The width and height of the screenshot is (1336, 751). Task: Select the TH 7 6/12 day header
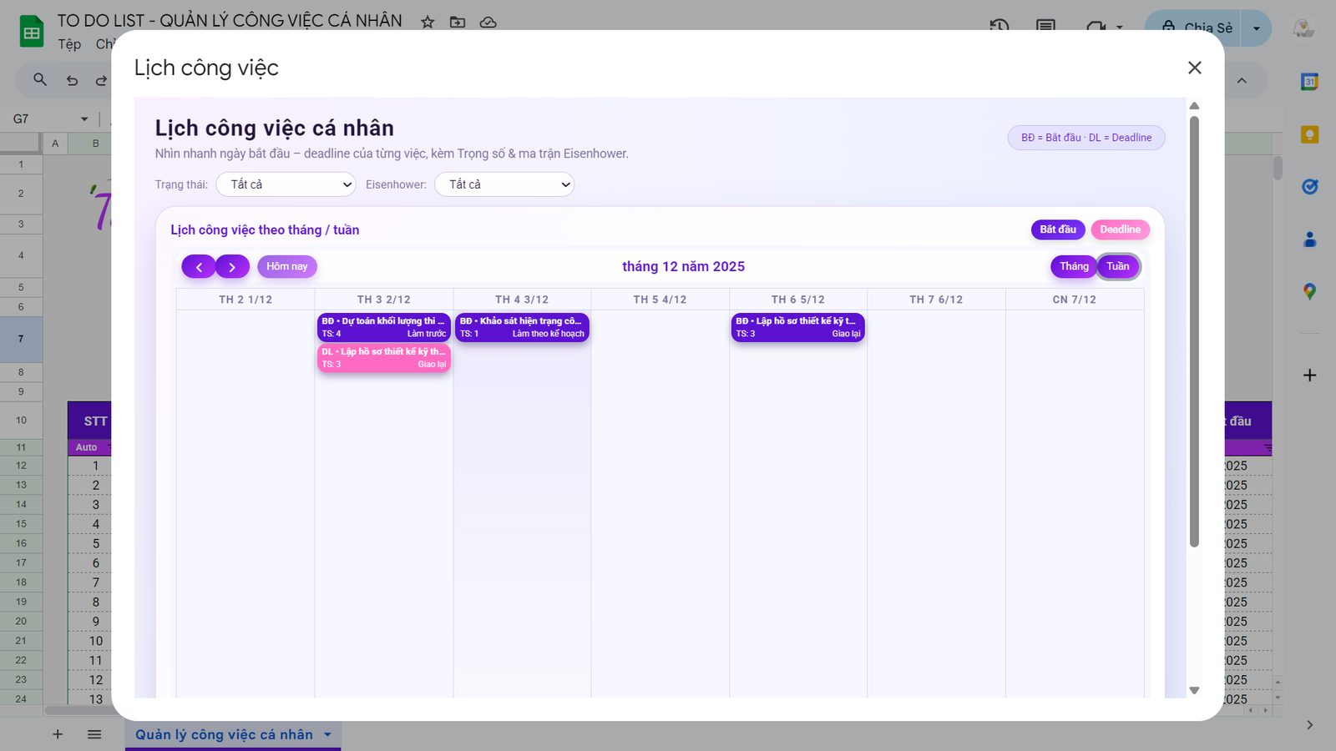point(936,300)
